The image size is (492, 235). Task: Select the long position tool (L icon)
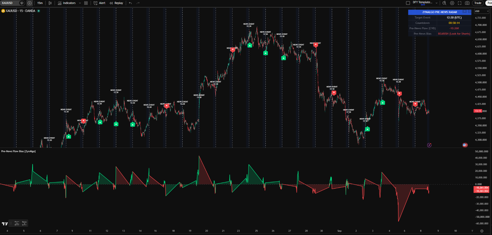point(17,223)
